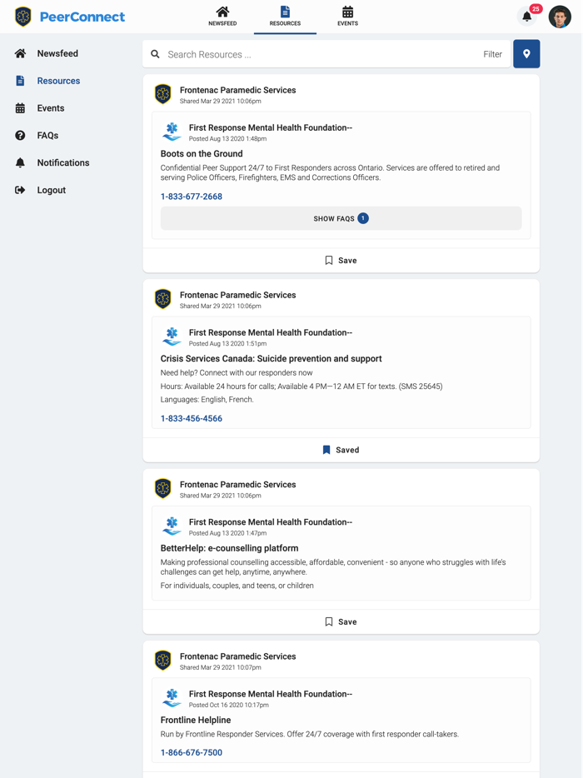Select Notifications in the left sidebar
The width and height of the screenshot is (583, 778).
tap(62, 162)
